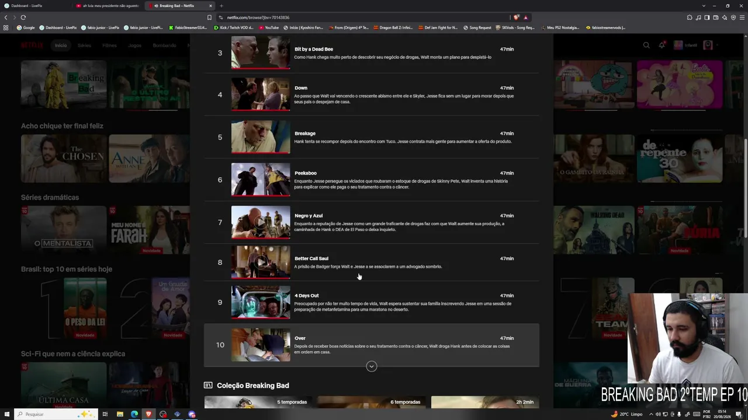Show hidden system tray icons
Screen dimensions: 748x420
click(650, 414)
